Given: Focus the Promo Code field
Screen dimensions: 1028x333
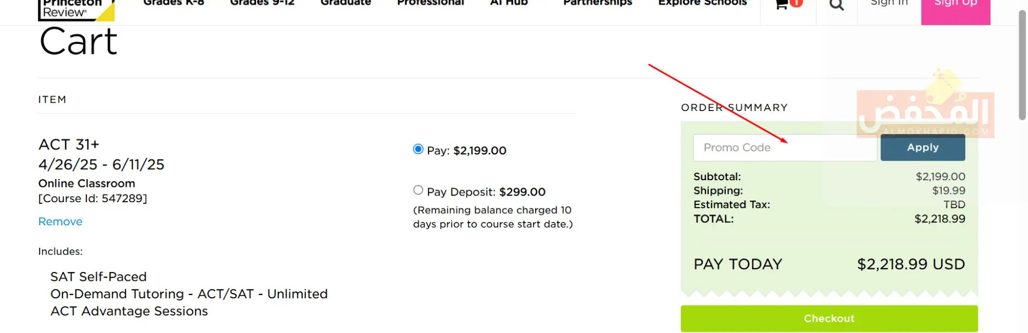Looking at the screenshot, I should tap(785, 148).
